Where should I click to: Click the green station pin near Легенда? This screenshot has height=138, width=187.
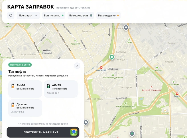[112, 57]
